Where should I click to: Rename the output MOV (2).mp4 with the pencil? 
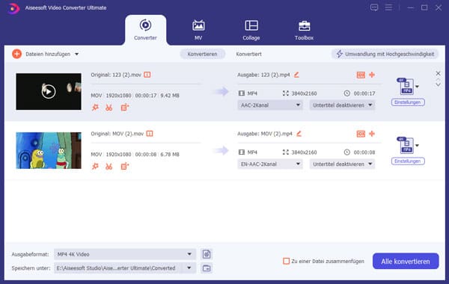pyautogui.click(x=299, y=134)
